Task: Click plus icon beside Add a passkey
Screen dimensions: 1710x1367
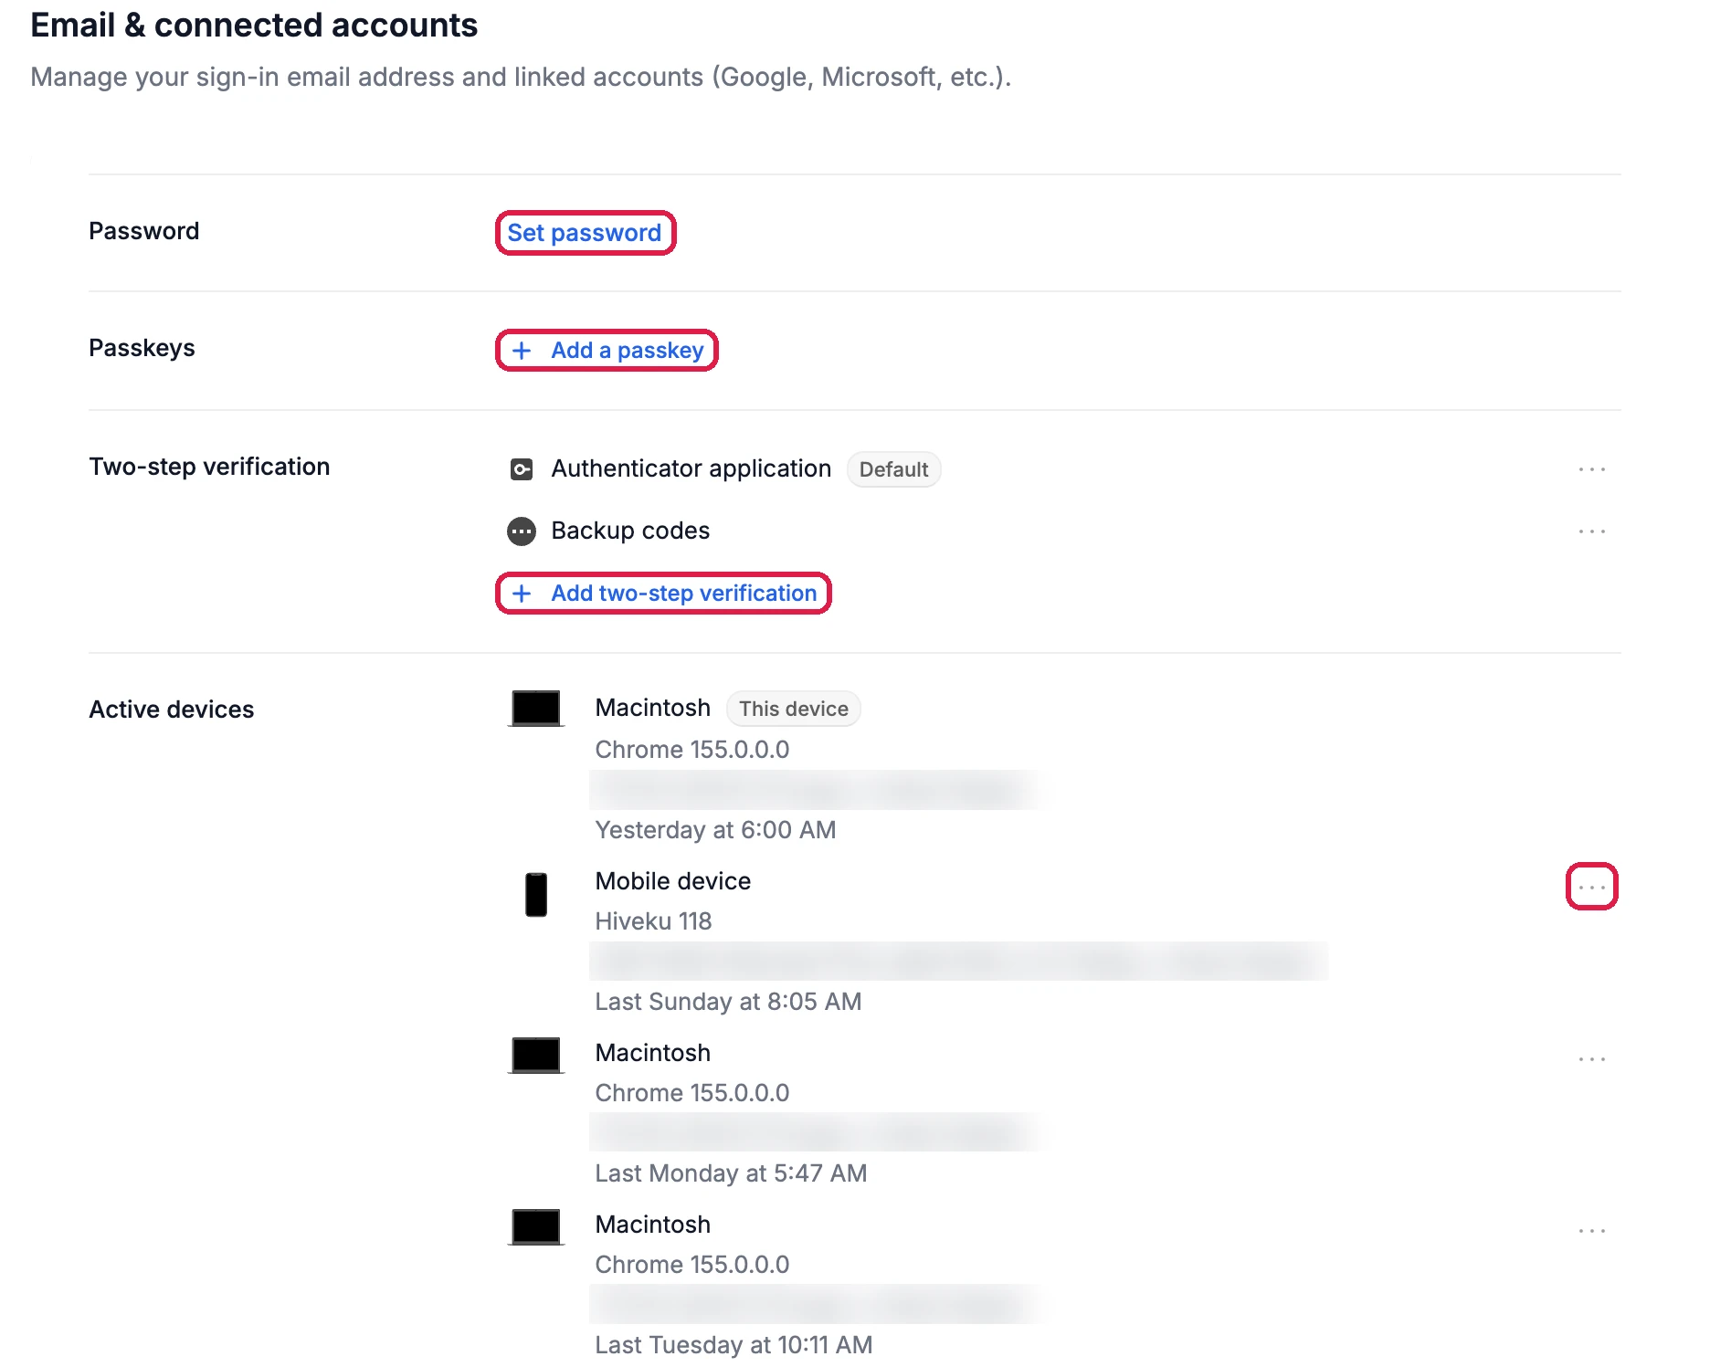Action: tap(522, 351)
